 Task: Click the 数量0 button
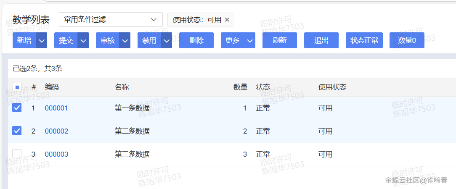[x=407, y=40]
